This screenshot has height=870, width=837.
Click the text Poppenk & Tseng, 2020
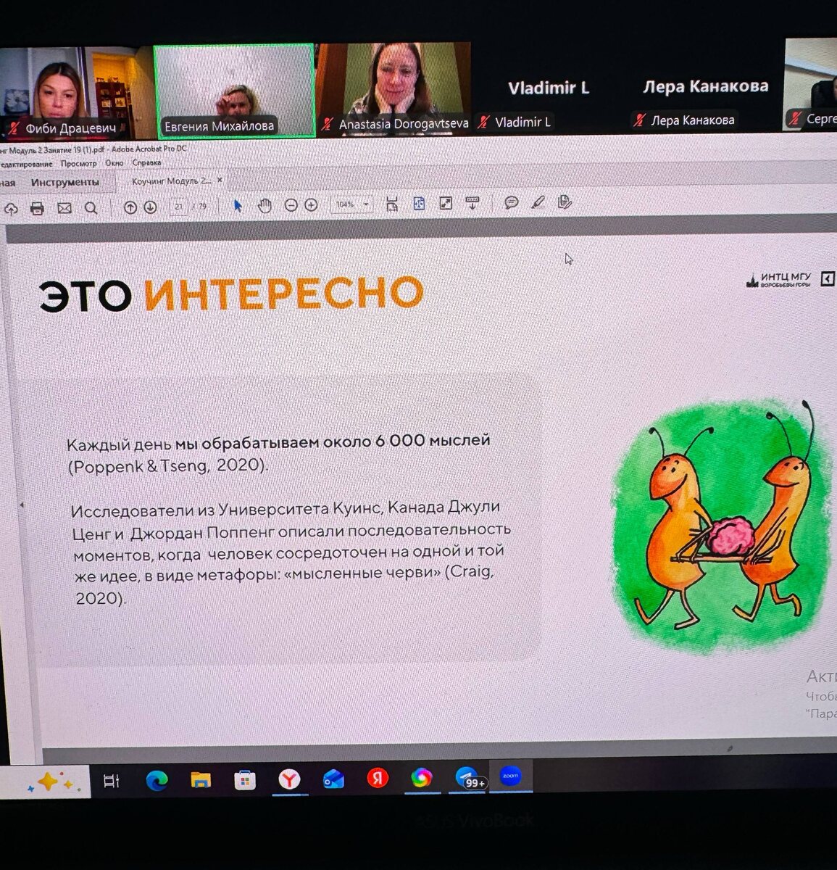click(x=167, y=465)
